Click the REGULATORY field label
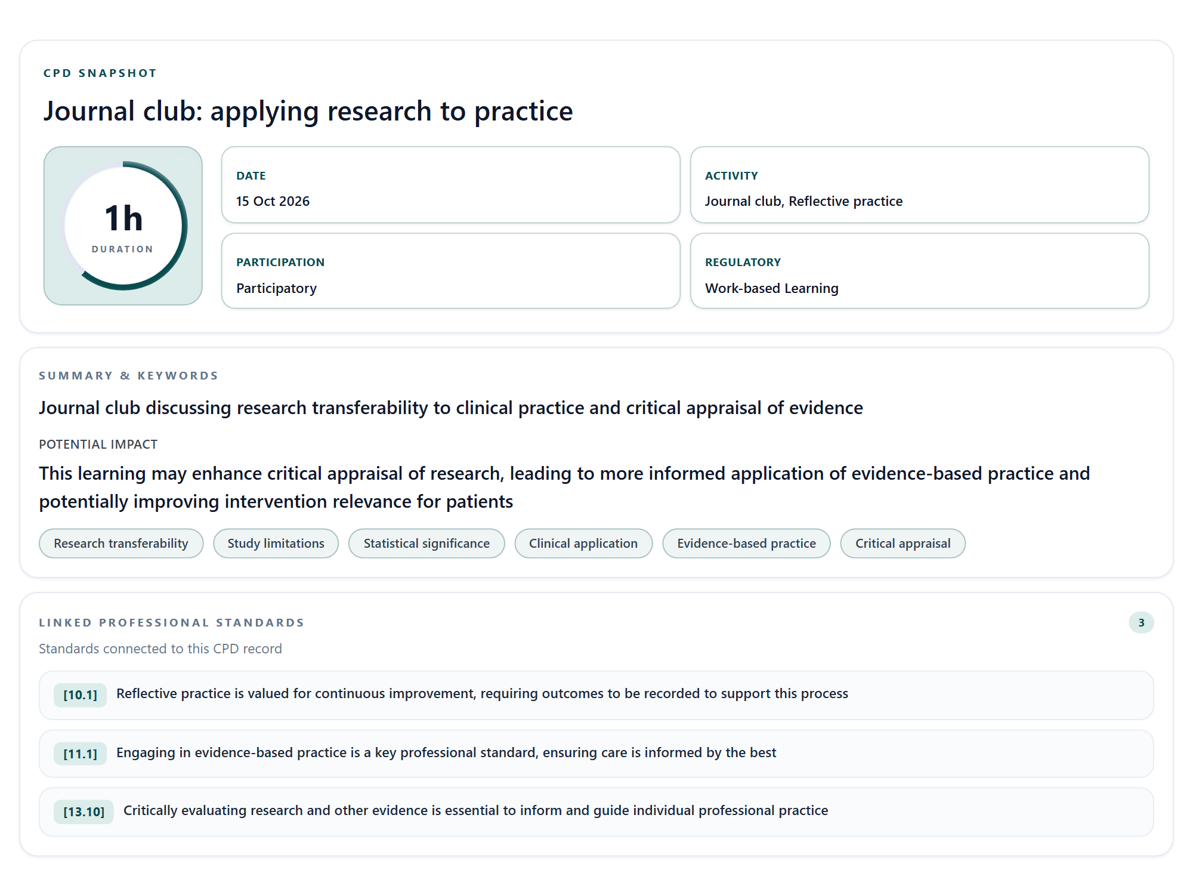Image resolution: width=1193 pixels, height=895 pixels. (743, 263)
